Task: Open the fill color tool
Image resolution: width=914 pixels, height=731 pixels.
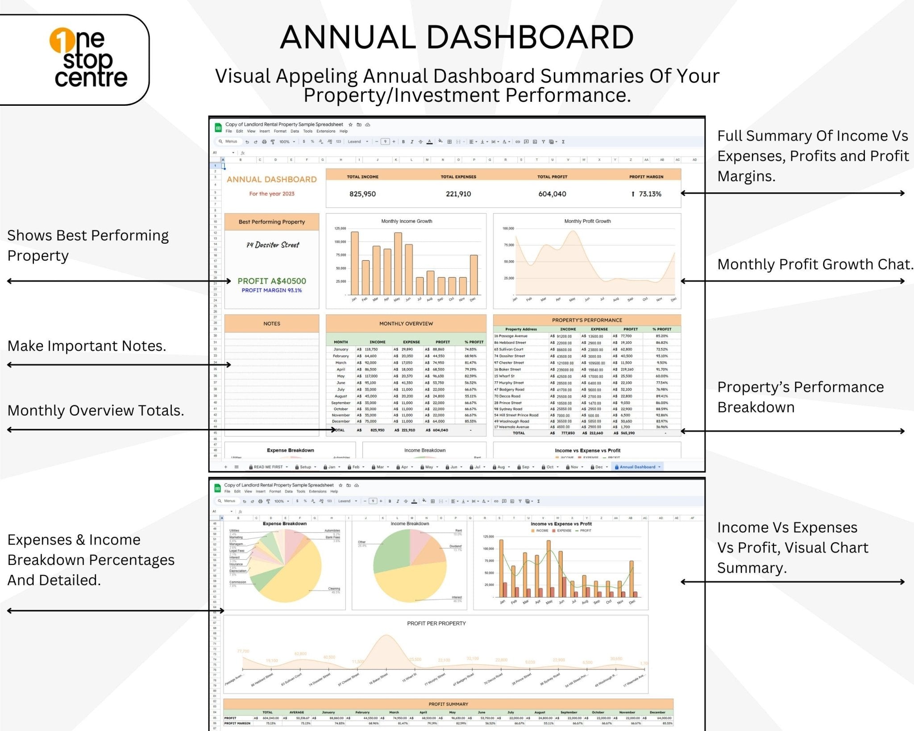Action: click(x=440, y=141)
